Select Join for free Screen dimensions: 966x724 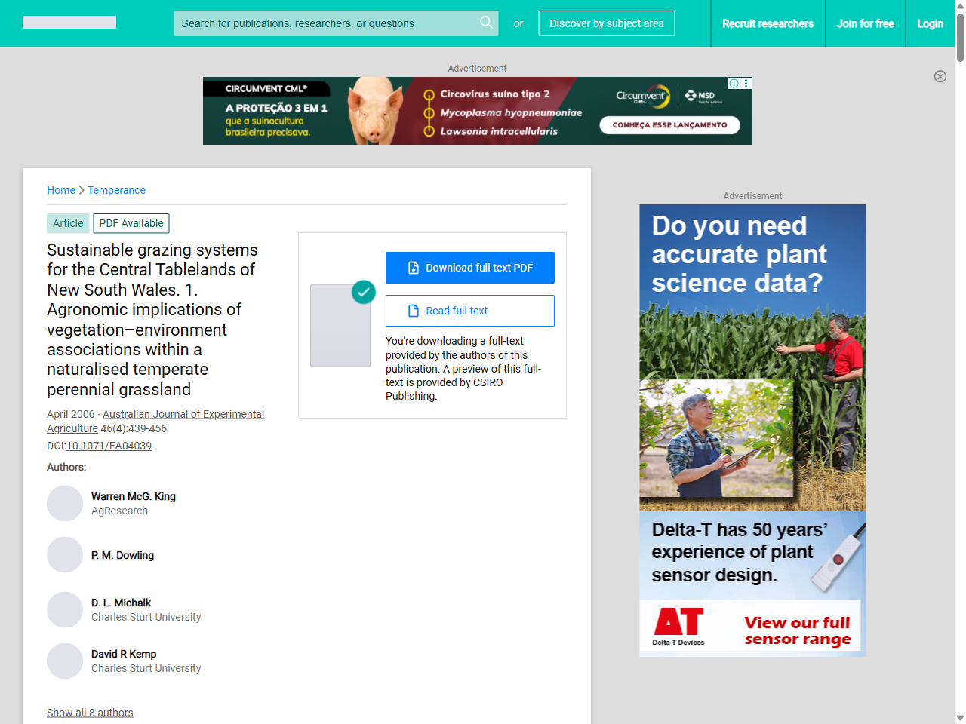pos(865,23)
